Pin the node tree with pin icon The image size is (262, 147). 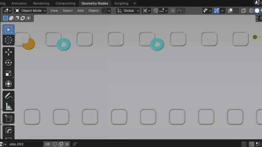[x=75, y=144]
